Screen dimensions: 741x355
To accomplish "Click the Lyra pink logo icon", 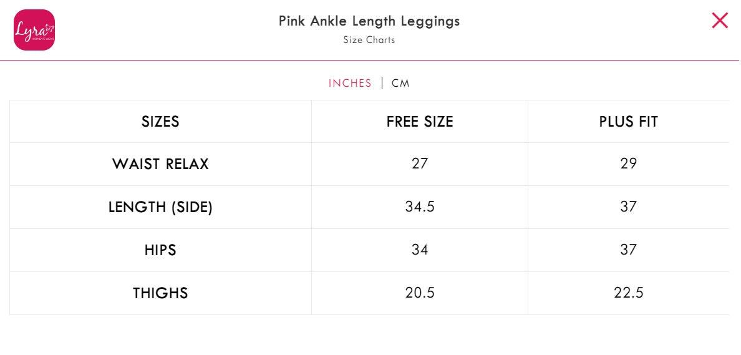I will [34, 30].
